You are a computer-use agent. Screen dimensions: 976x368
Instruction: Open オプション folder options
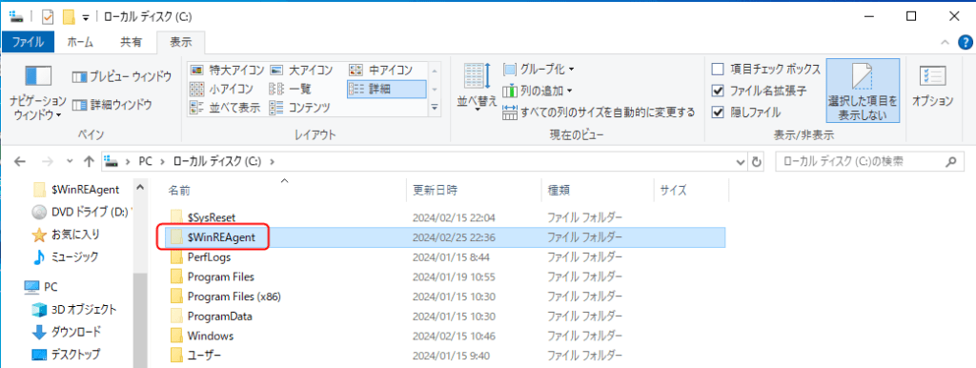pos(932,87)
